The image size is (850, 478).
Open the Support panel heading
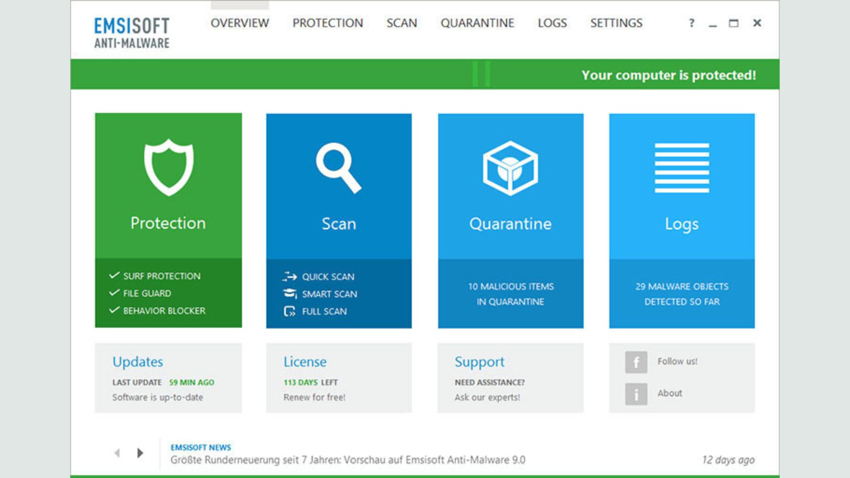(479, 362)
